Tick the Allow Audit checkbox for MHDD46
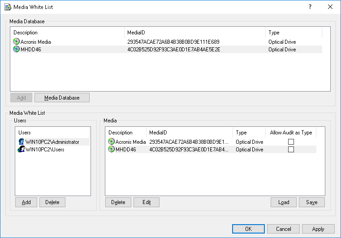 click(x=291, y=150)
